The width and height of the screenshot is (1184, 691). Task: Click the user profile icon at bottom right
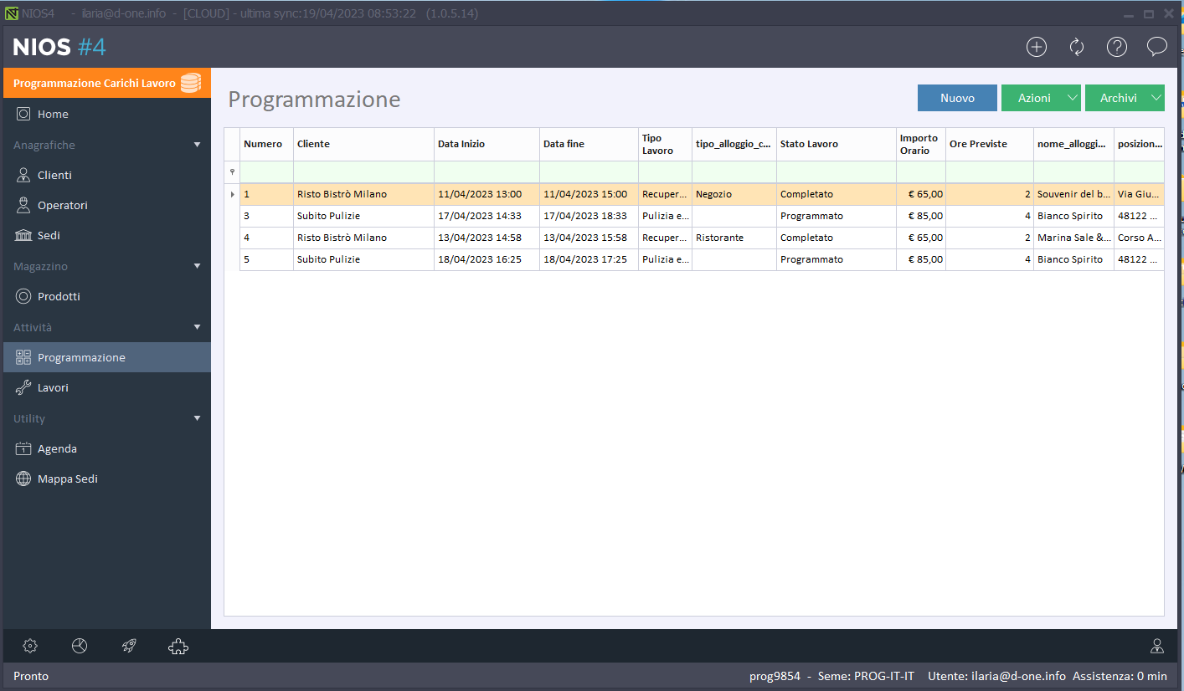(1157, 646)
